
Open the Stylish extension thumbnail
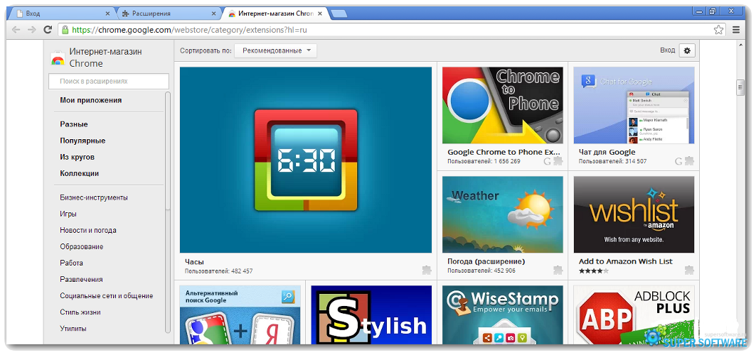click(371, 315)
